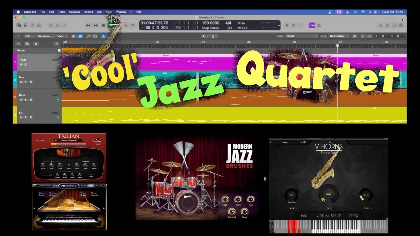The image size is (420, 236).
Task: Toggle the blue Catch playhead button
Action: click(x=103, y=36)
